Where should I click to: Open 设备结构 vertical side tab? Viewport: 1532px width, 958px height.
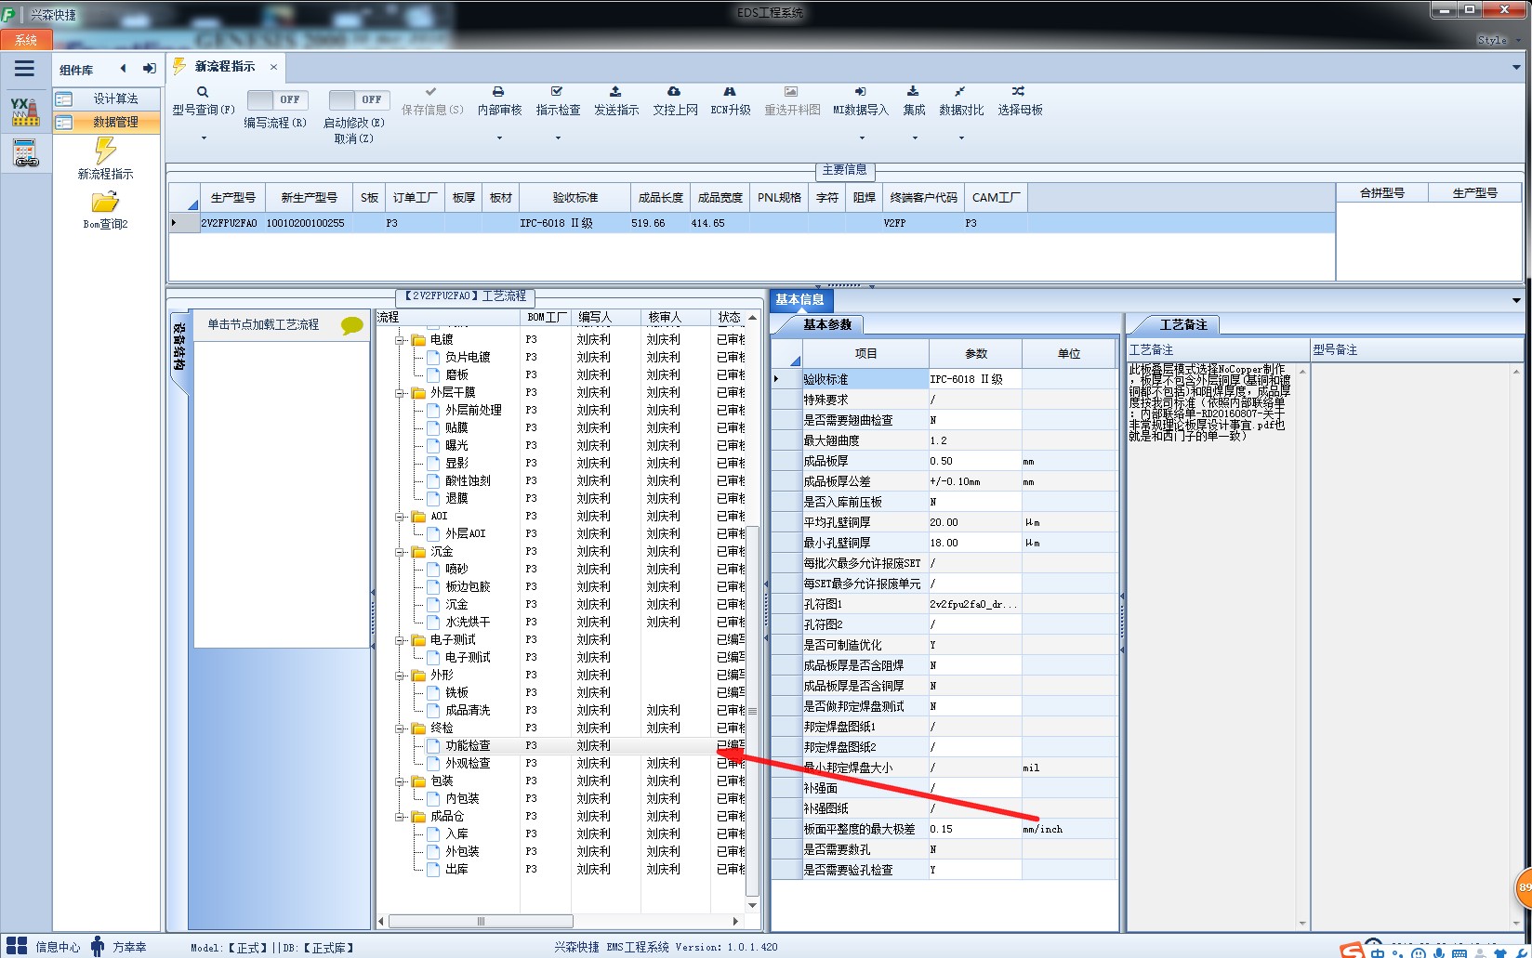[179, 347]
